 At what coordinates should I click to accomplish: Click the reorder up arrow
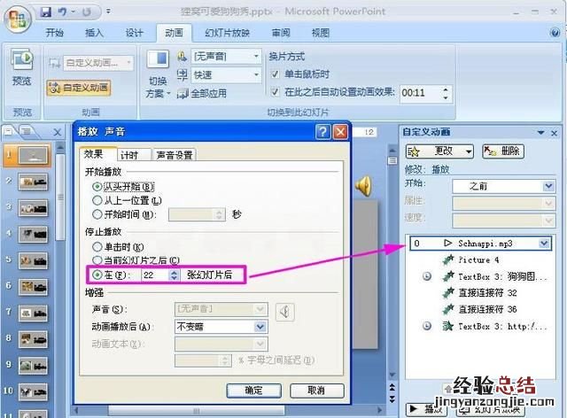click(x=448, y=389)
